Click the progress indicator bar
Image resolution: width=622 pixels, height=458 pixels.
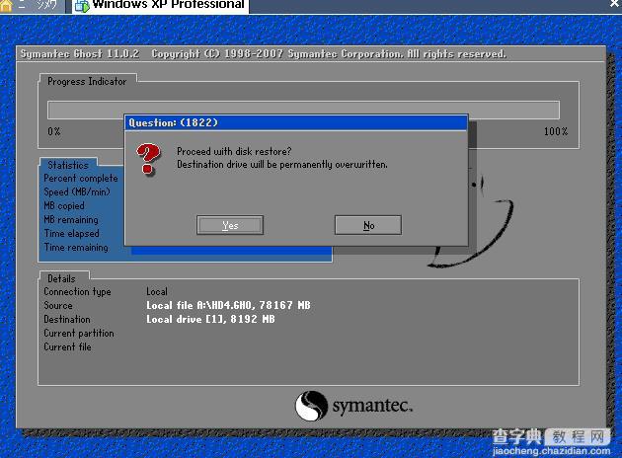(x=303, y=110)
